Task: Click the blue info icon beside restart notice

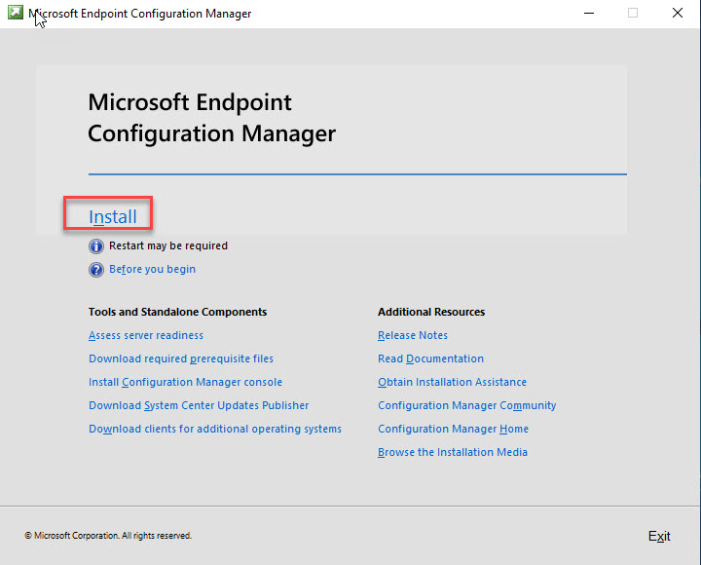Action: 96,246
